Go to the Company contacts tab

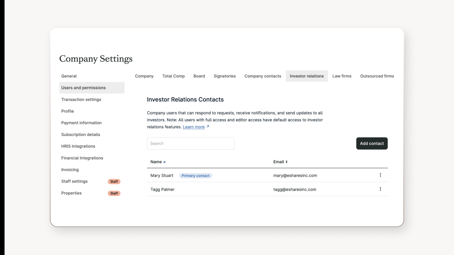pos(263,76)
